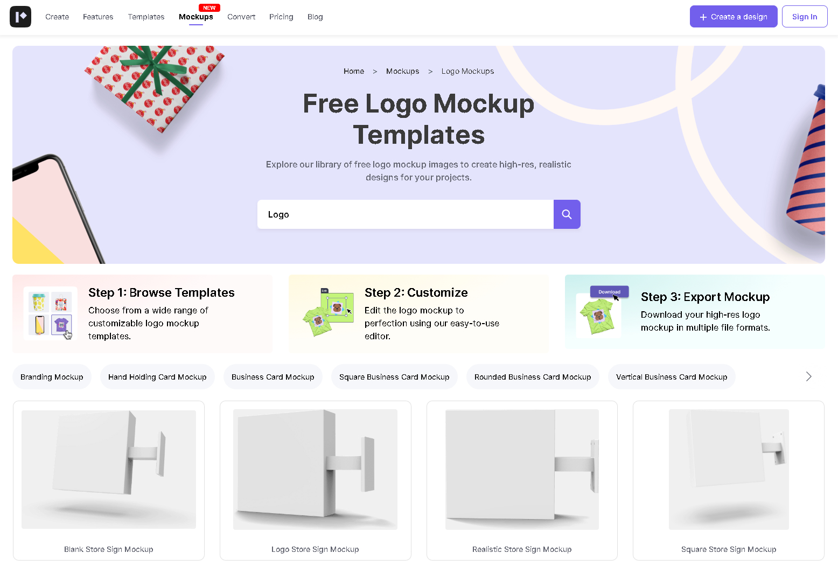Go to Home breadcrumb link

(354, 71)
